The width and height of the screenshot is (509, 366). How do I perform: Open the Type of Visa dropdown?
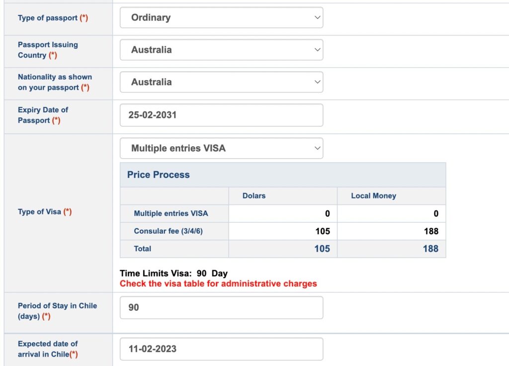pos(221,148)
